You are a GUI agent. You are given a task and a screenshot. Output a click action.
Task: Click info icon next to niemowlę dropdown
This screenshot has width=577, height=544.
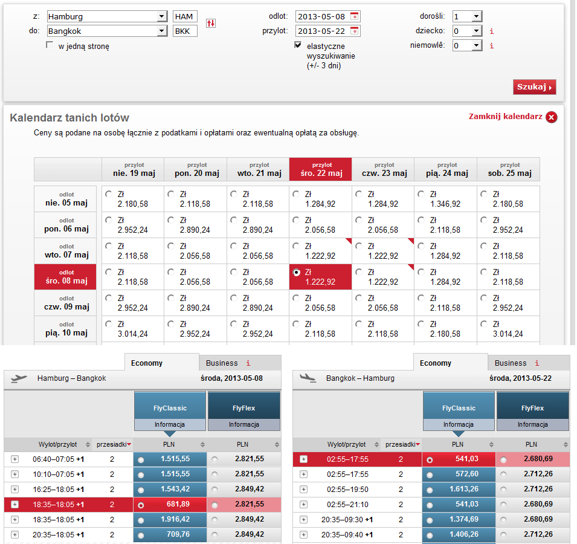click(492, 45)
